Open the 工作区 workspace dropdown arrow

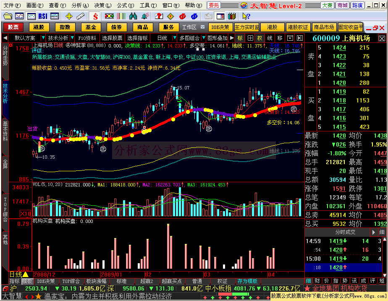[203, 27]
